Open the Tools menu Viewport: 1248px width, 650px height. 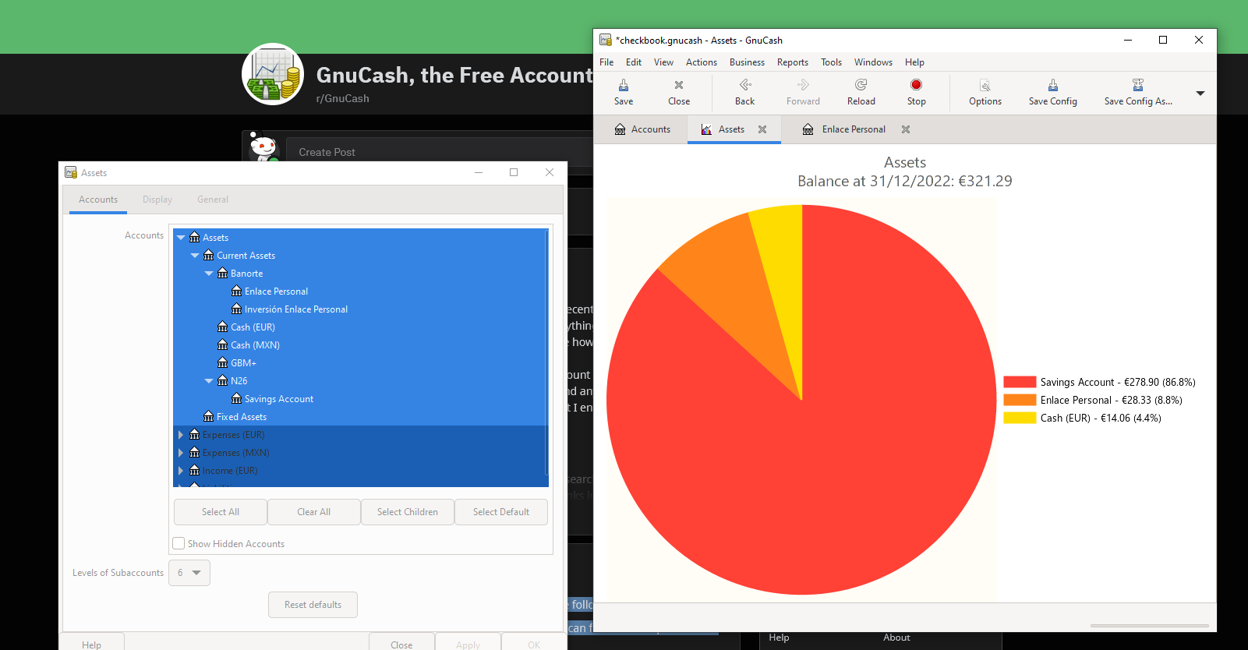pyautogui.click(x=831, y=62)
